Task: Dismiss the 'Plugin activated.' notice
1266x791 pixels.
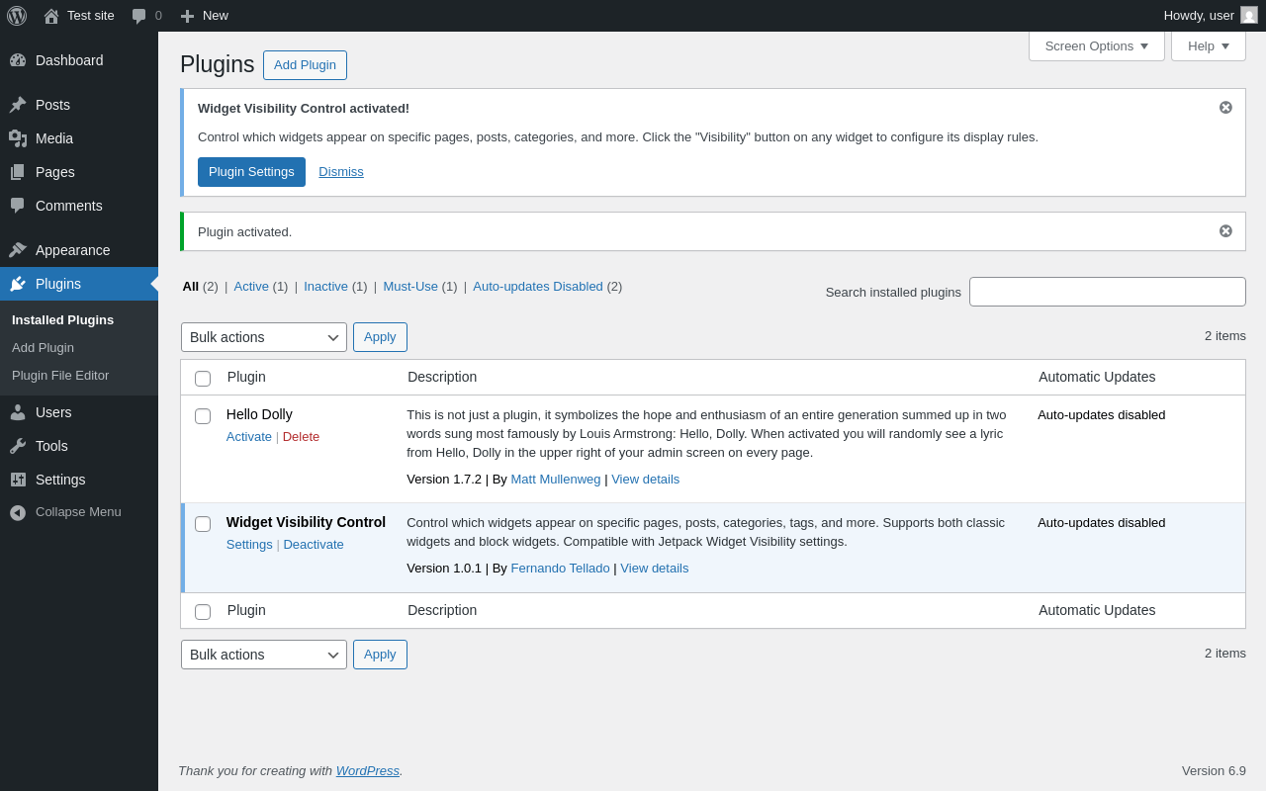Action: pyautogui.click(x=1225, y=231)
